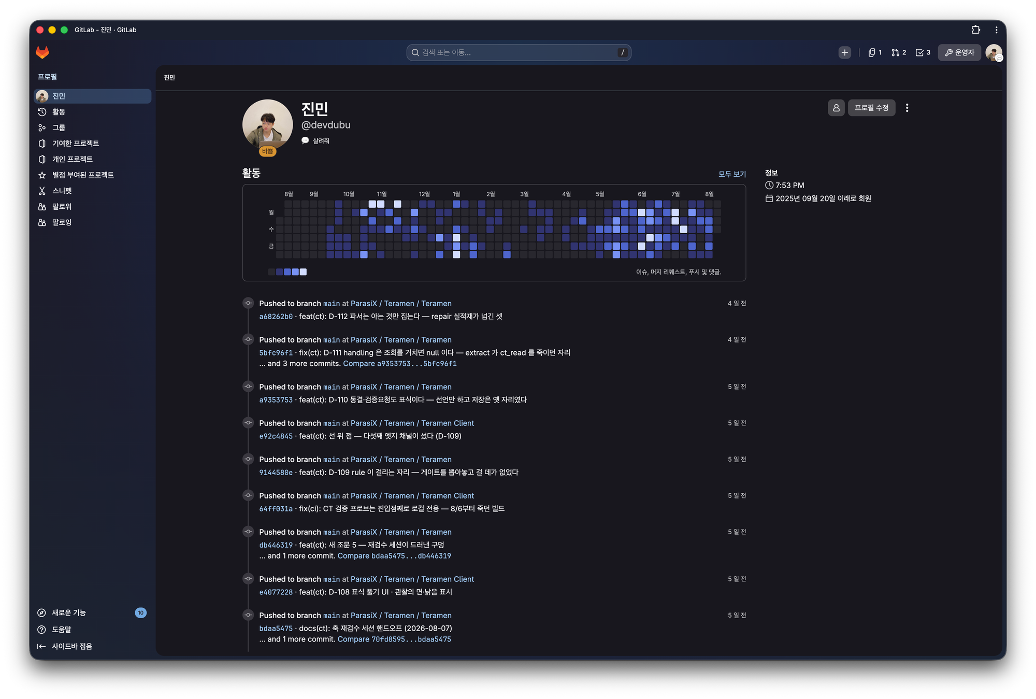The image size is (1036, 699).
Task: Open ParasiX group link in 64ff031a push
Action: click(x=364, y=496)
